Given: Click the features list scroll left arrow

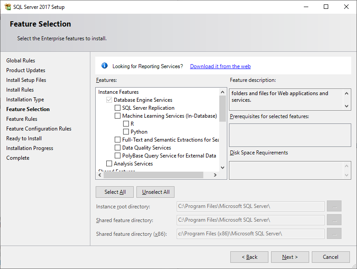Looking at the screenshot, I should point(100,175).
